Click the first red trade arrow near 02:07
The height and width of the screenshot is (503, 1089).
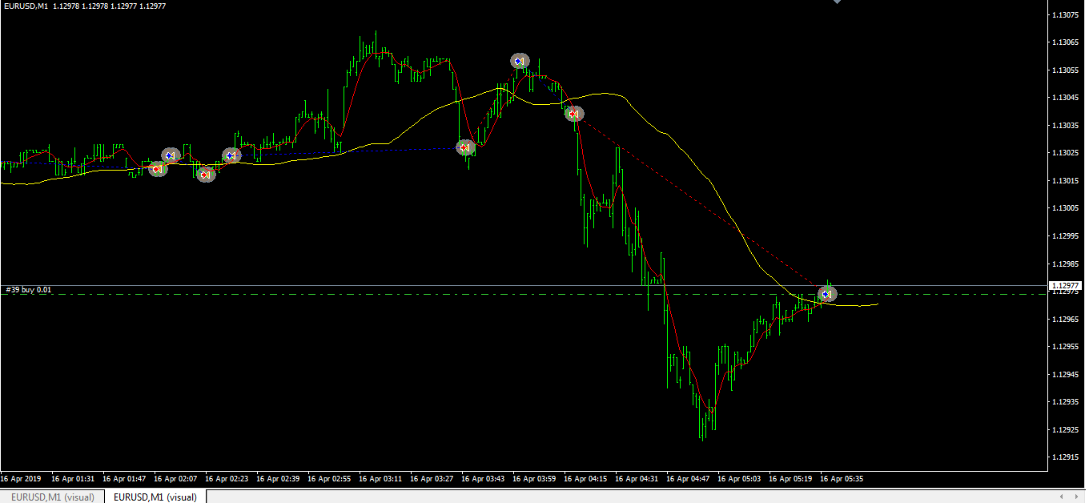coord(158,168)
